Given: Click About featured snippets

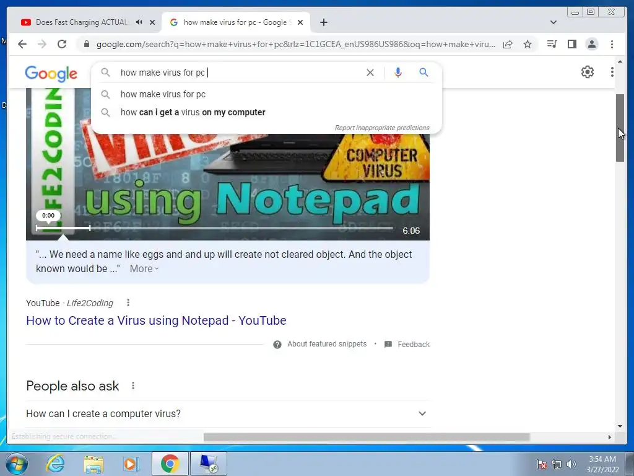Looking at the screenshot, I should click(x=327, y=344).
